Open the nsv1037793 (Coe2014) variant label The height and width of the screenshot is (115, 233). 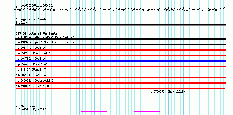pyautogui.click(x=31, y=48)
